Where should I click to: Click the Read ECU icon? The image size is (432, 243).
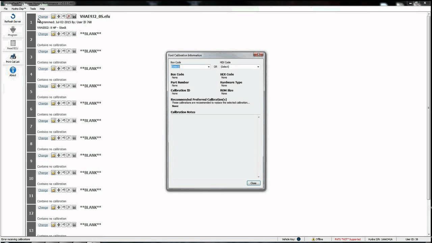pos(13,43)
